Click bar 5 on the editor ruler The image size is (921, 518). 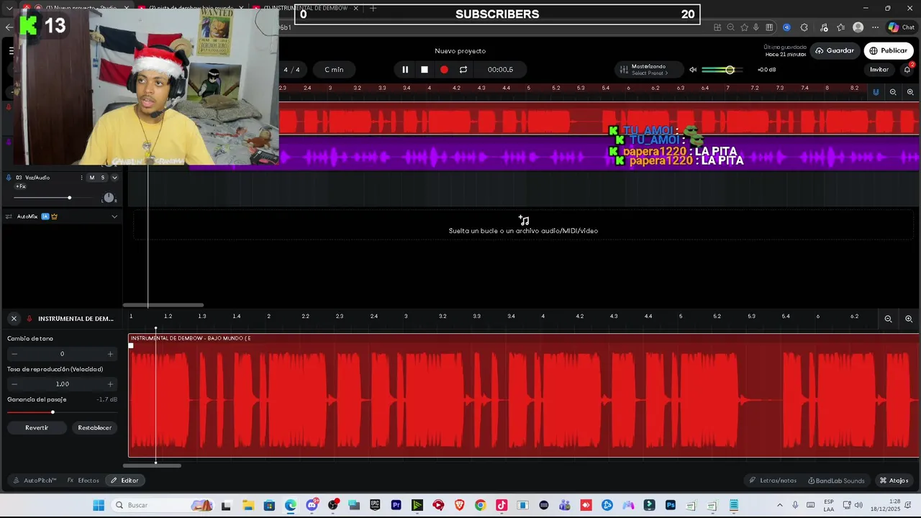681,316
